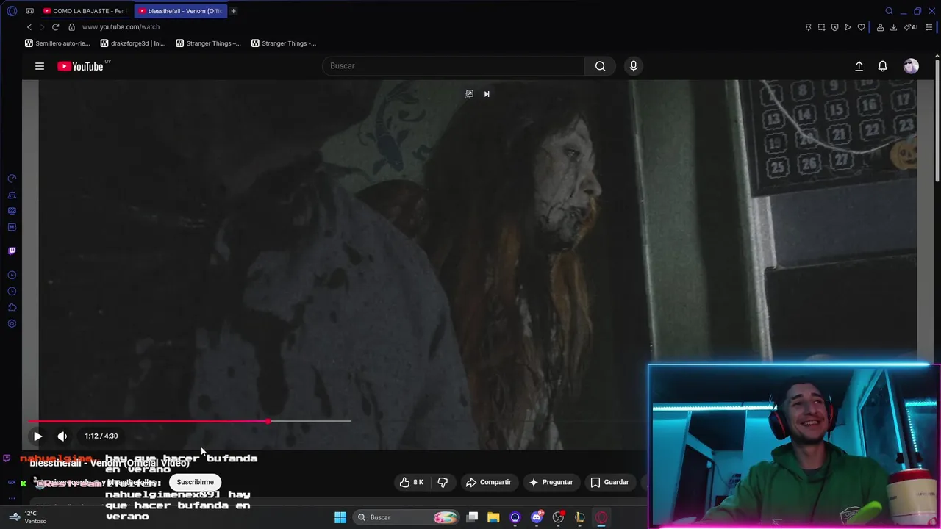Click the Preguntar button

551,482
